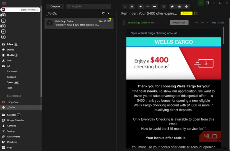The image size is (230, 151).
Task: Forward the email from toolbar
Action: [x=154, y=6]
